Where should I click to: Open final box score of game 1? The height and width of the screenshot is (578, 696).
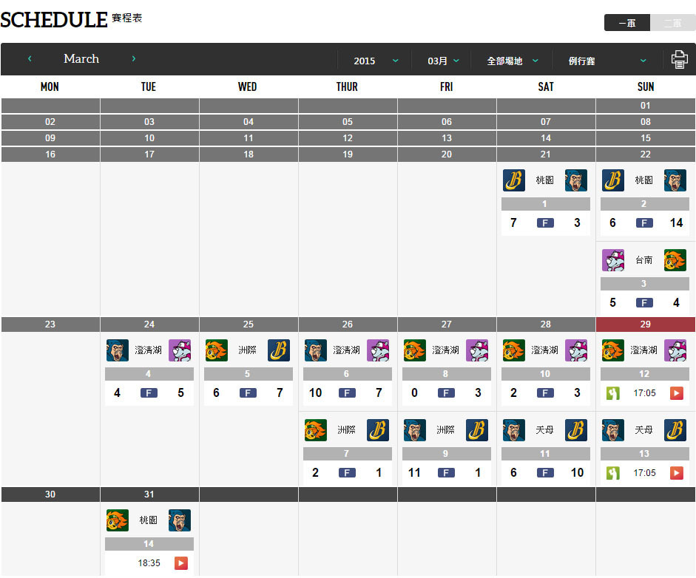tap(545, 222)
